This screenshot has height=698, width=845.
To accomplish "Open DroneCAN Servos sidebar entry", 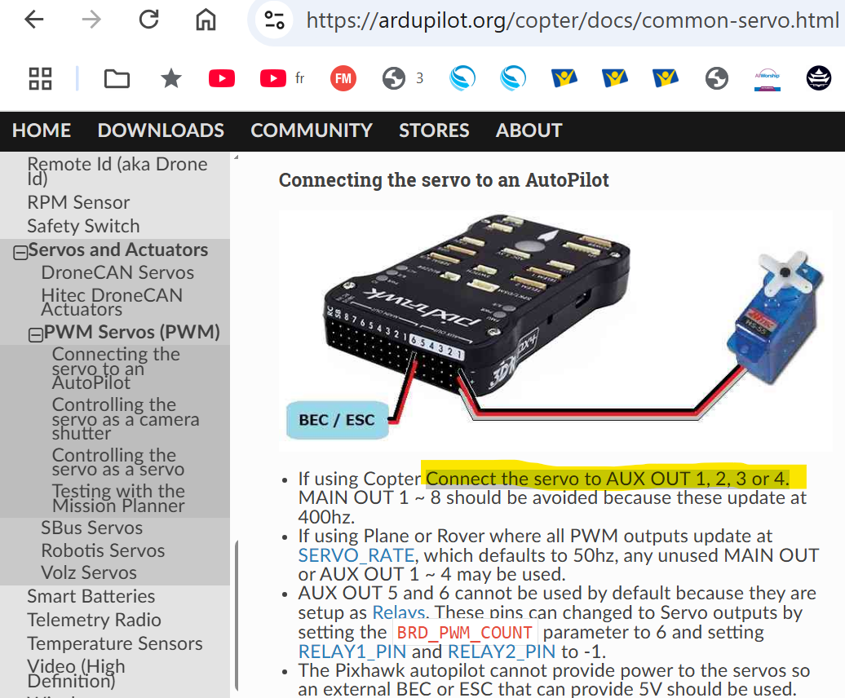I will 117,273.
